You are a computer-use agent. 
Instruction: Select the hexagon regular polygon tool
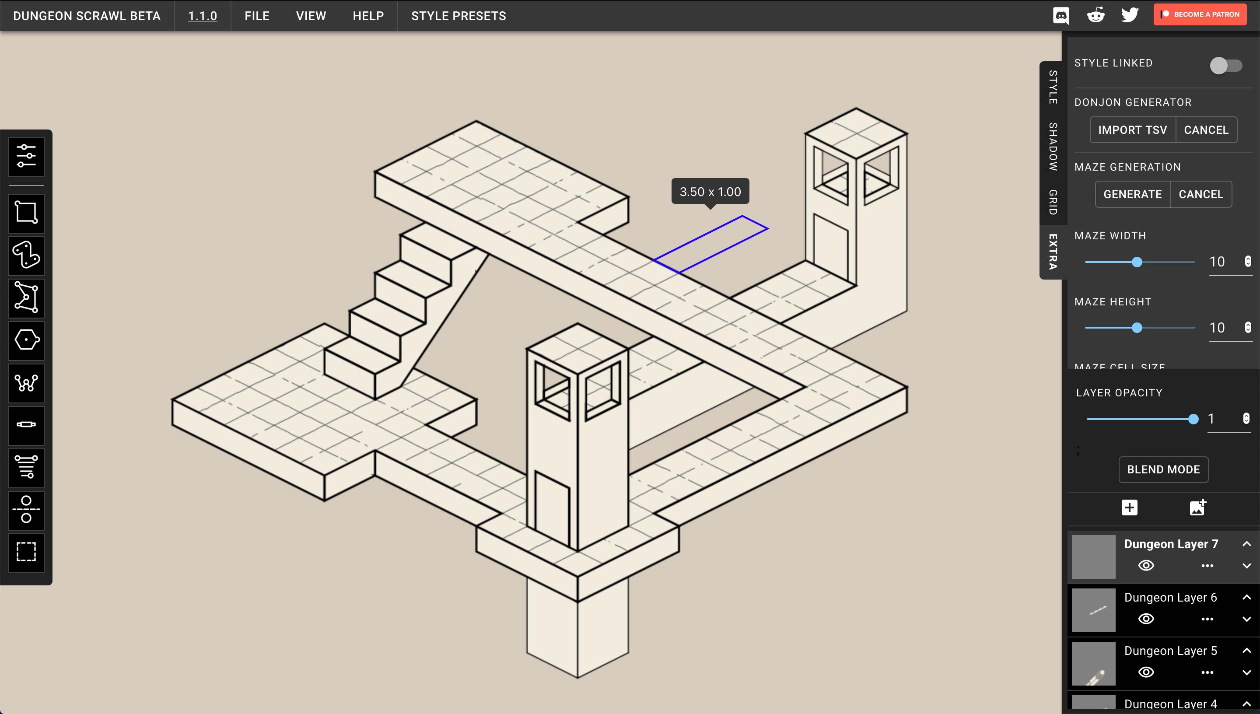26,340
